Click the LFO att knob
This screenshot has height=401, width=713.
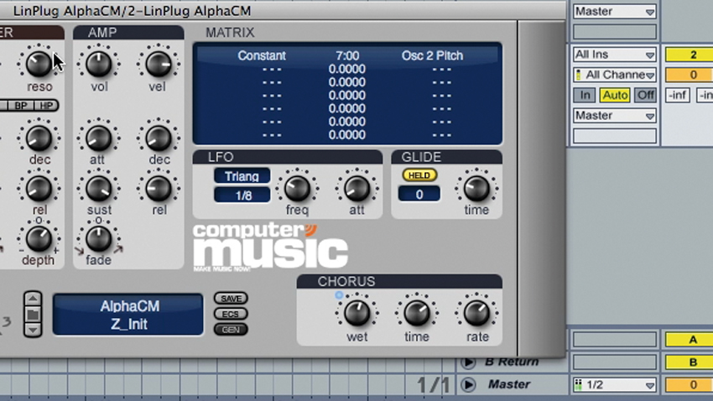357,188
